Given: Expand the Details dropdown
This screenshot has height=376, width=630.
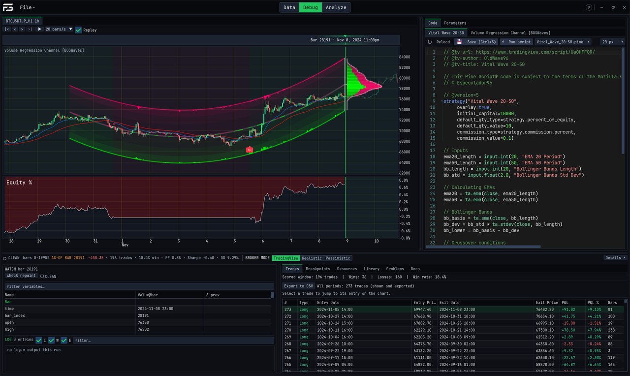Looking at the screenshot, I should pos(615,258).
